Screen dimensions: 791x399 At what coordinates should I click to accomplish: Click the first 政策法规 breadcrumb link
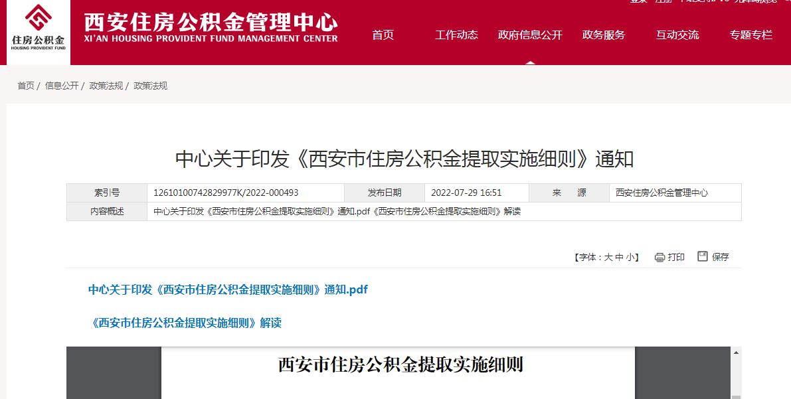tap(106, 86)
